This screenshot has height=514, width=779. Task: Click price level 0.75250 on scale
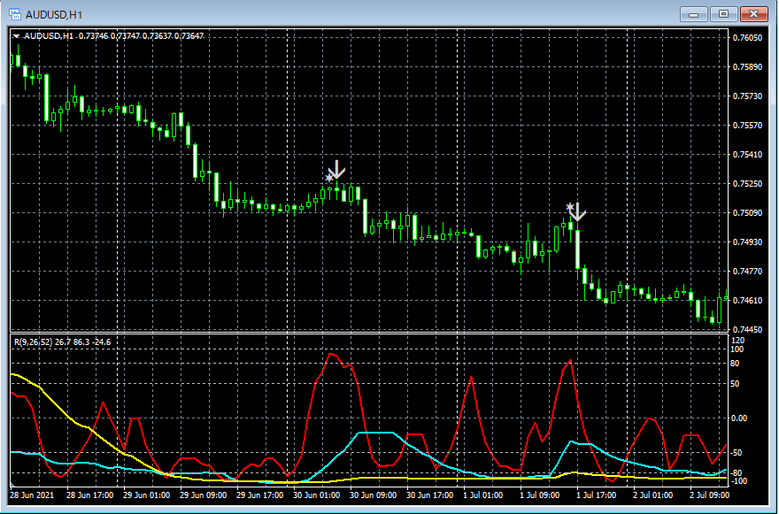pos(748,184)
